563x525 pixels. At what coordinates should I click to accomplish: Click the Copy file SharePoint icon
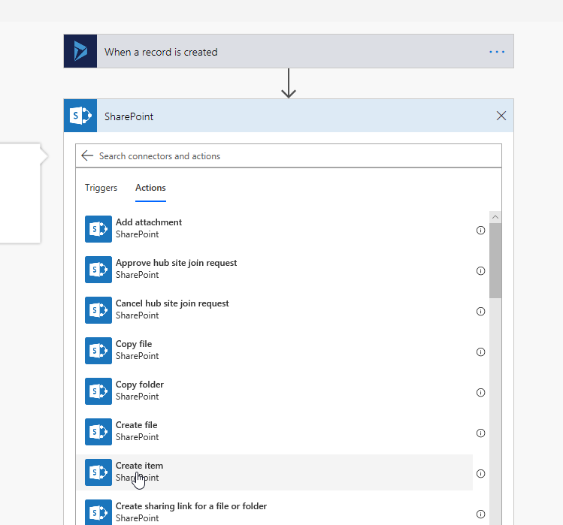pos(98,351)
